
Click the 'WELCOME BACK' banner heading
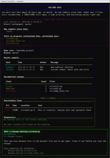tap(55, 7)
